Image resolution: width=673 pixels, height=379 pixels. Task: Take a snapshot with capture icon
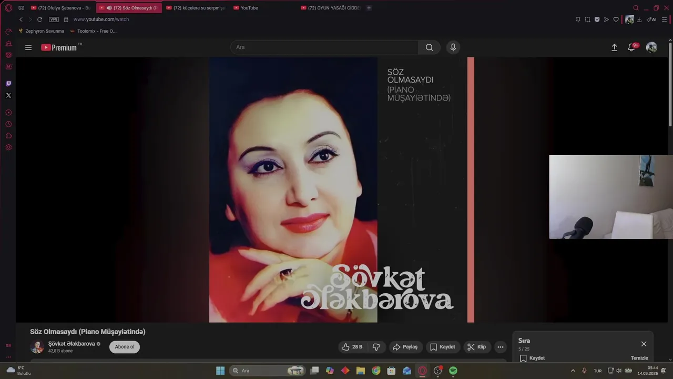587,19
